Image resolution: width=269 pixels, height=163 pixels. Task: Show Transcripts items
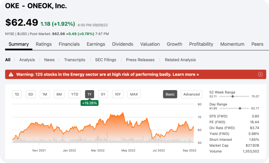(x=75, y=60)
